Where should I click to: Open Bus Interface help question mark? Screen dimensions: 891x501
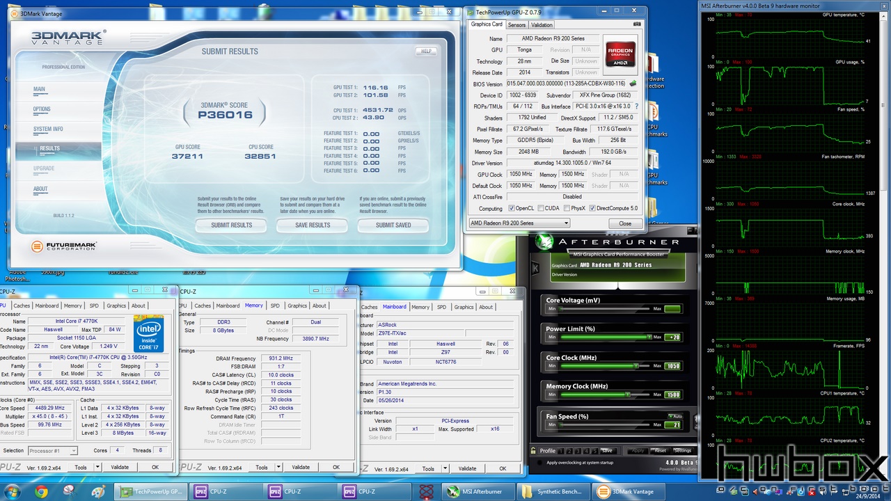click(636, 106)
